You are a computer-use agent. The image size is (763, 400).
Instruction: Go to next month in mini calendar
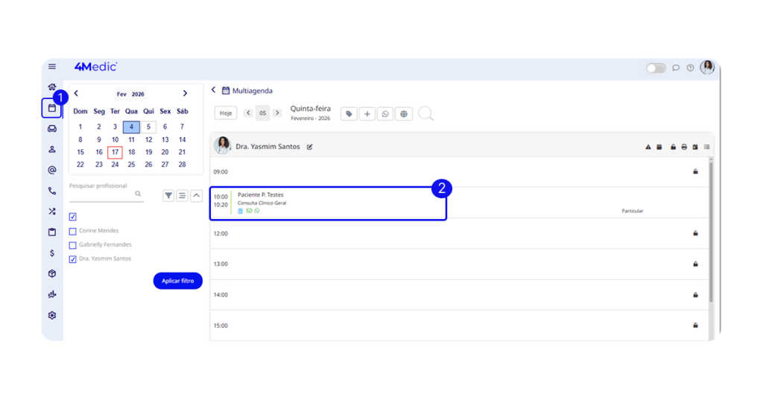click(x=185, y=94)
